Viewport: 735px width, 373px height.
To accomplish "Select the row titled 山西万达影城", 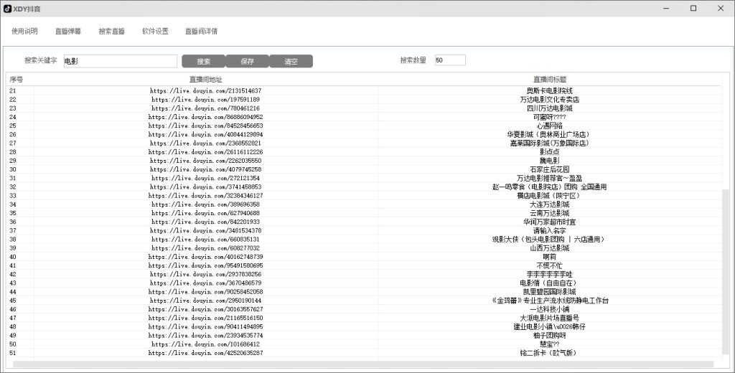I will pos(549,248).
